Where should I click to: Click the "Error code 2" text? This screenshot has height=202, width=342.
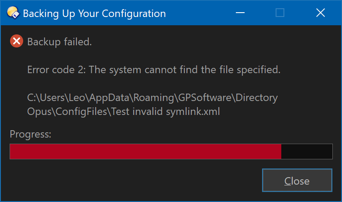[x=56, y=70]
